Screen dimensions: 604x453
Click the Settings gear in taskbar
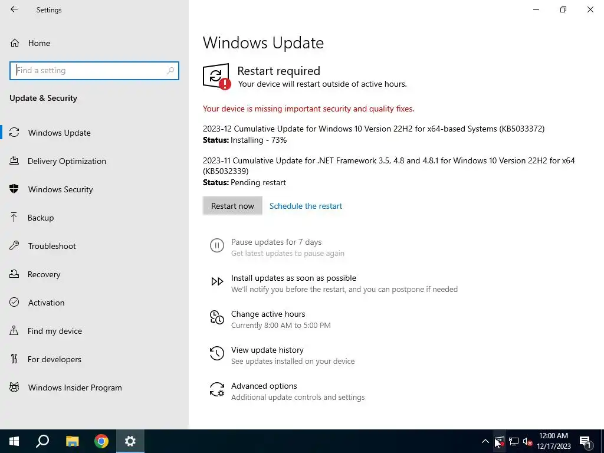click(x=130, y=441)
